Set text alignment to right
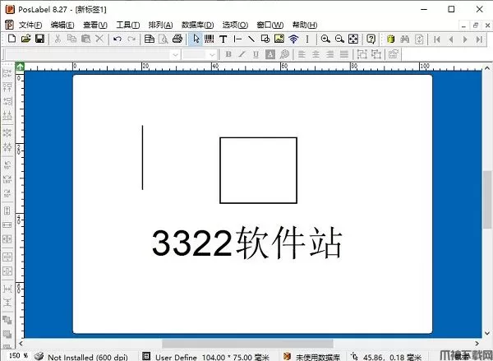493x361 pixels. (329, 54)
